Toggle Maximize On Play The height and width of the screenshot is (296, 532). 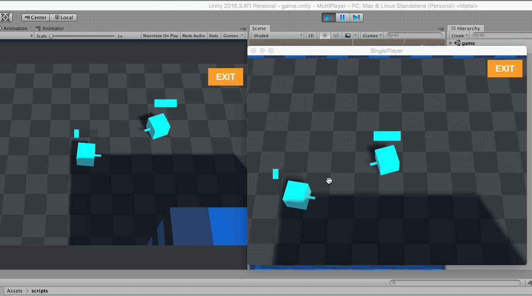tap(161, 36)
